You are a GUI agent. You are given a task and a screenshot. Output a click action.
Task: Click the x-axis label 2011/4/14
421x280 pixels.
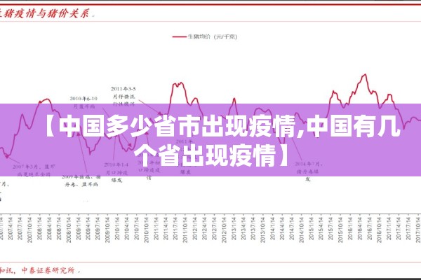[166, 228]
